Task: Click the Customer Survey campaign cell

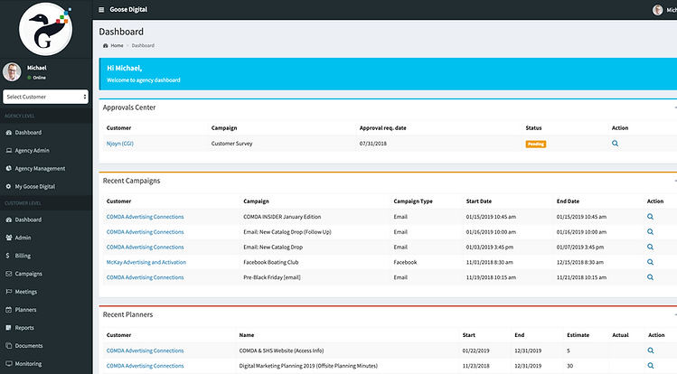Action: click(x=232, y=144)
